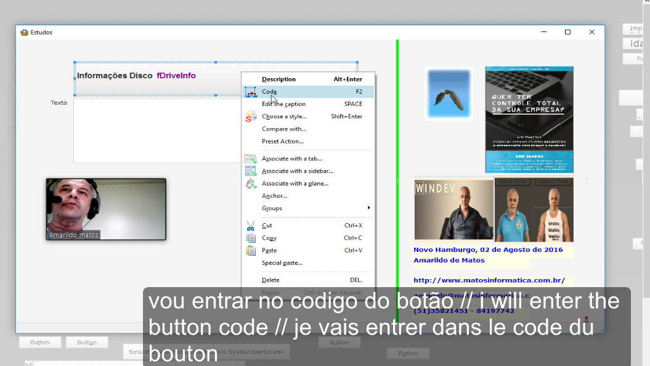650x366 pixels.
Task: Minimize the Estudos window
Action: pyautogui.click(x=544, y=32)
